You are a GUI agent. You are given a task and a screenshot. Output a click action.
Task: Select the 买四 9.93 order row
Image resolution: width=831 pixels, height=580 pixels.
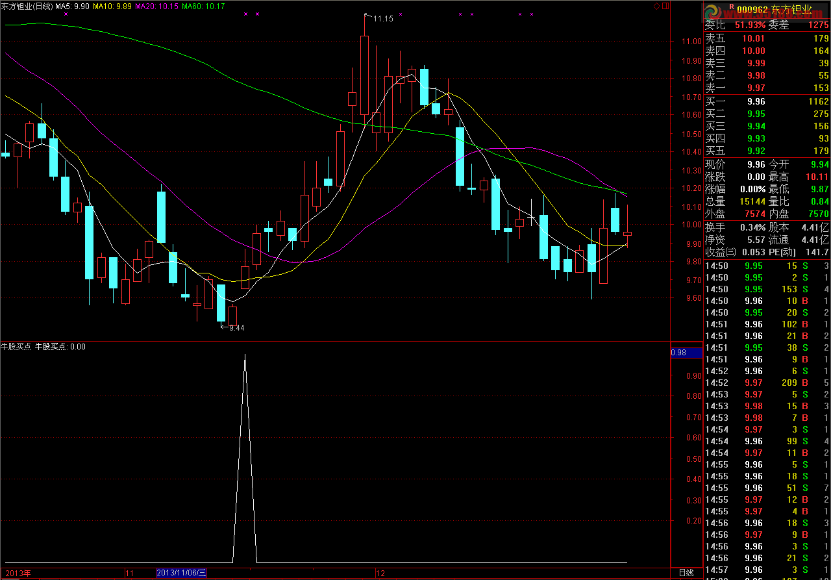pos(767,138)
